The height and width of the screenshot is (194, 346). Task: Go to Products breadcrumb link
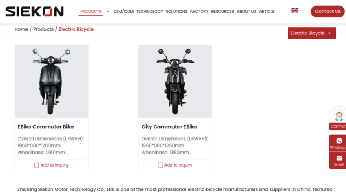pyautogui.click(x=43, y=29)
